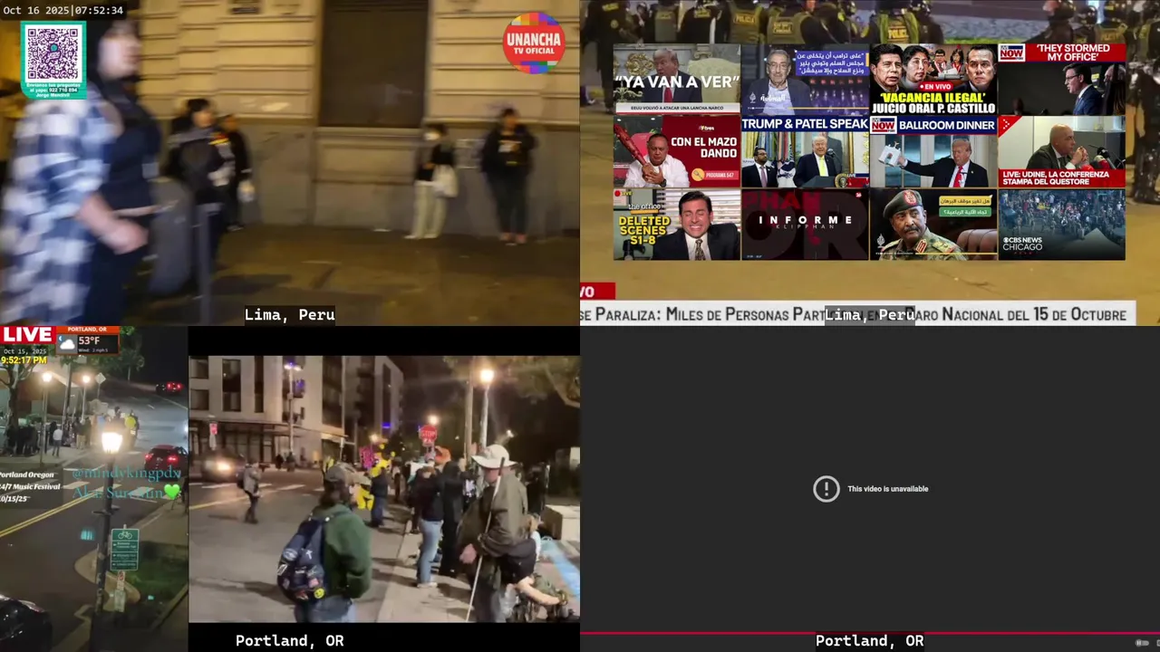Open 'LIVE: UDINE, LA CONFERENZA STAMPA' thumbnail

pos(1061,151)
